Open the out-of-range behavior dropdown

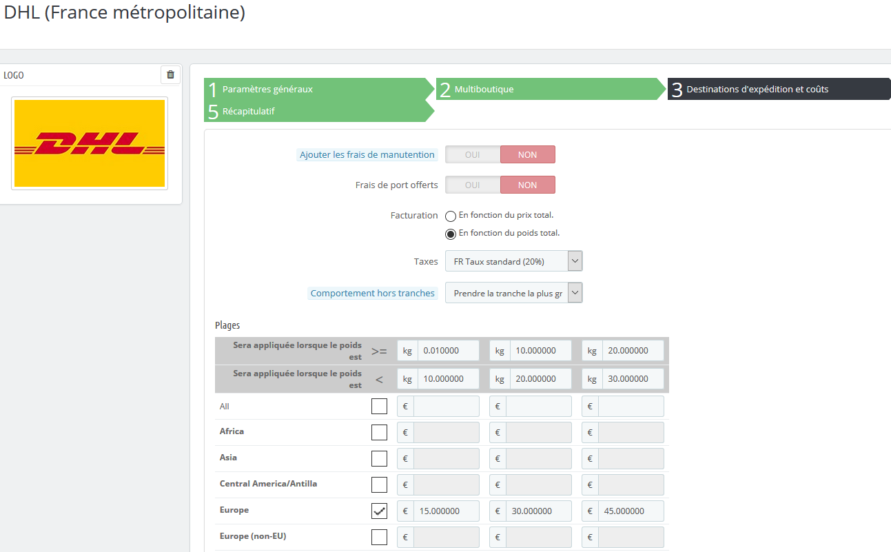(x=514, y=293)
